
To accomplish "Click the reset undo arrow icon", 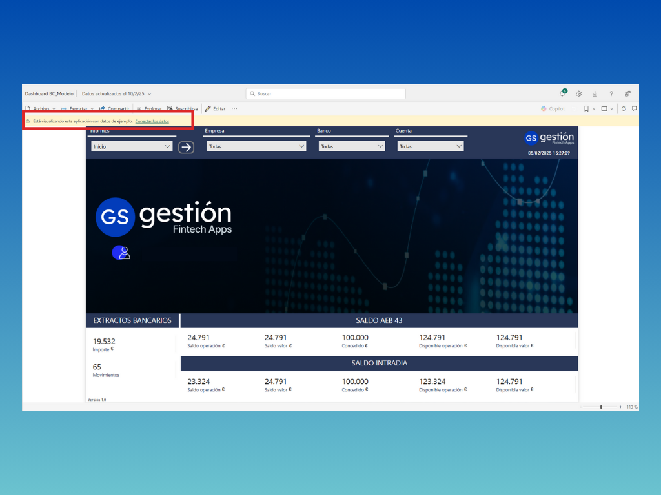I will pyautogui.click(x=574, y=108).
